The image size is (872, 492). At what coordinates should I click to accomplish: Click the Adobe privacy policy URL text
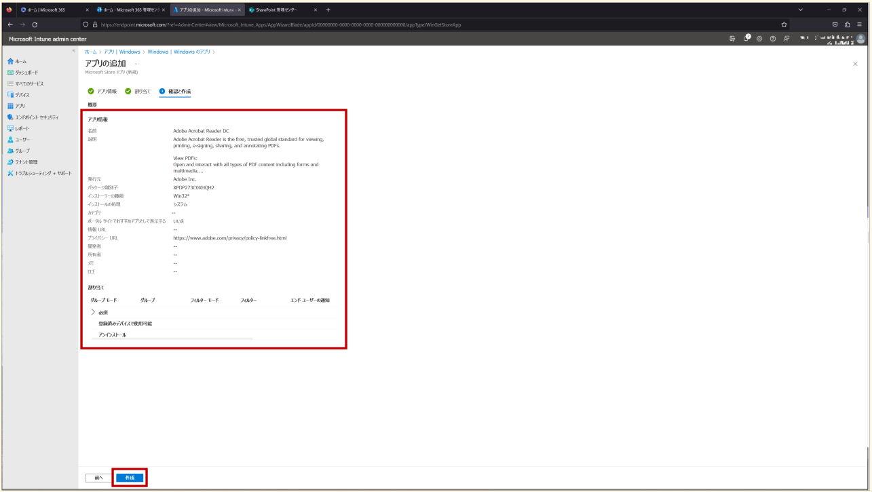pyautogui.click(x=230, y=238)
